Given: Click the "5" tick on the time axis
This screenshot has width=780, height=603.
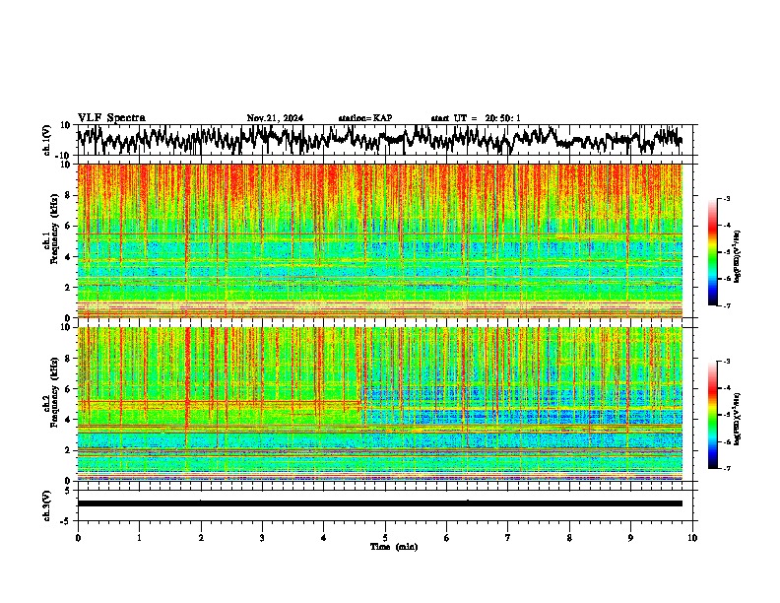Looking at the screenshot, I should (x=385, y=538).
